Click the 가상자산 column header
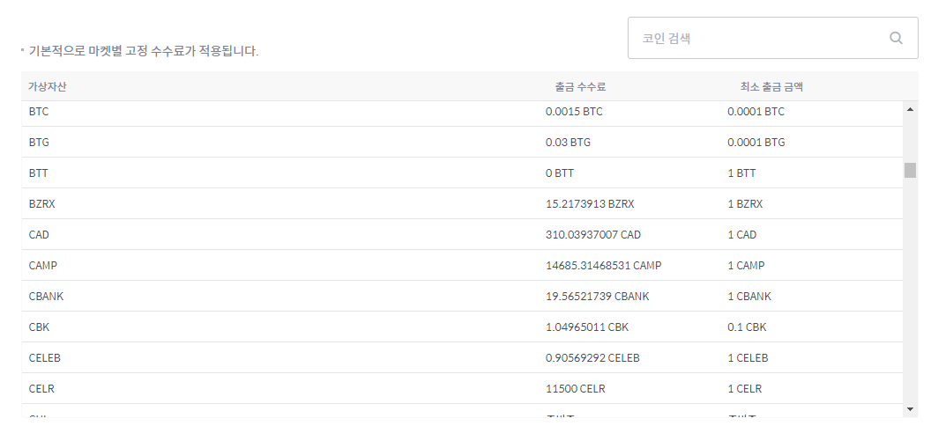Viewport: 938px width, 426px height. [x=48, y=86]
